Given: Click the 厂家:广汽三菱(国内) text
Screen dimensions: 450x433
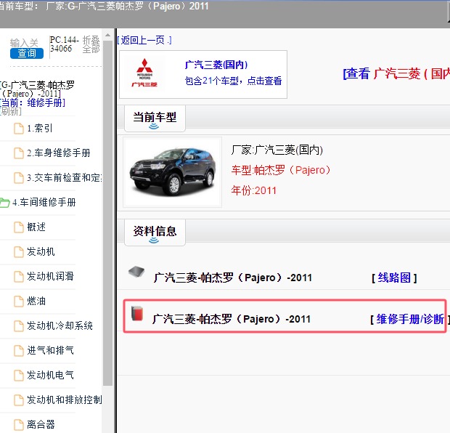Looking at the screenshot, I should tap(277, 150).
